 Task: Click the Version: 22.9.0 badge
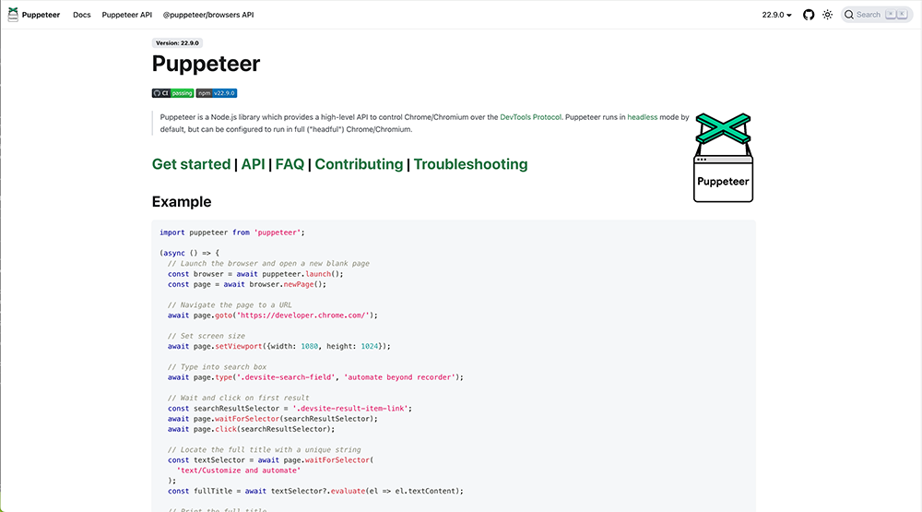[x=177, y=43]
